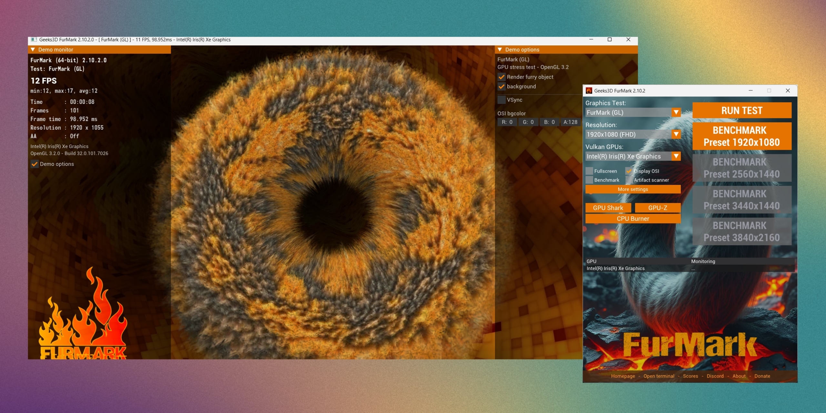The height and width of the screenshot is (413, 826).
Task: Enable the VSync checkbox
Action: [501, 100]
